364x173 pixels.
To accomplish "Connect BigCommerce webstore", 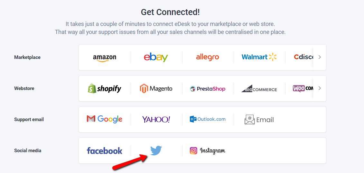I will (x=259, y=88).
